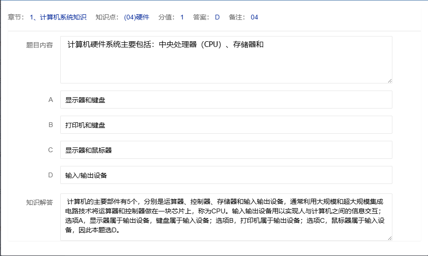Image resolution: width=428 pixels, height=256 pixels.
Task: Click the 'A' label left of first option
Action: pos(50,100)
